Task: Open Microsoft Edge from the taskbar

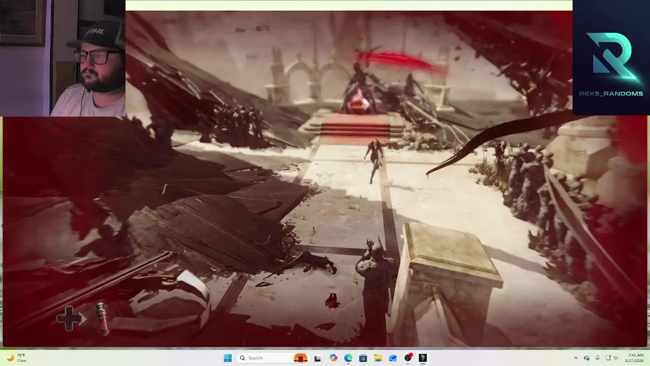Action: coord(348,358)
